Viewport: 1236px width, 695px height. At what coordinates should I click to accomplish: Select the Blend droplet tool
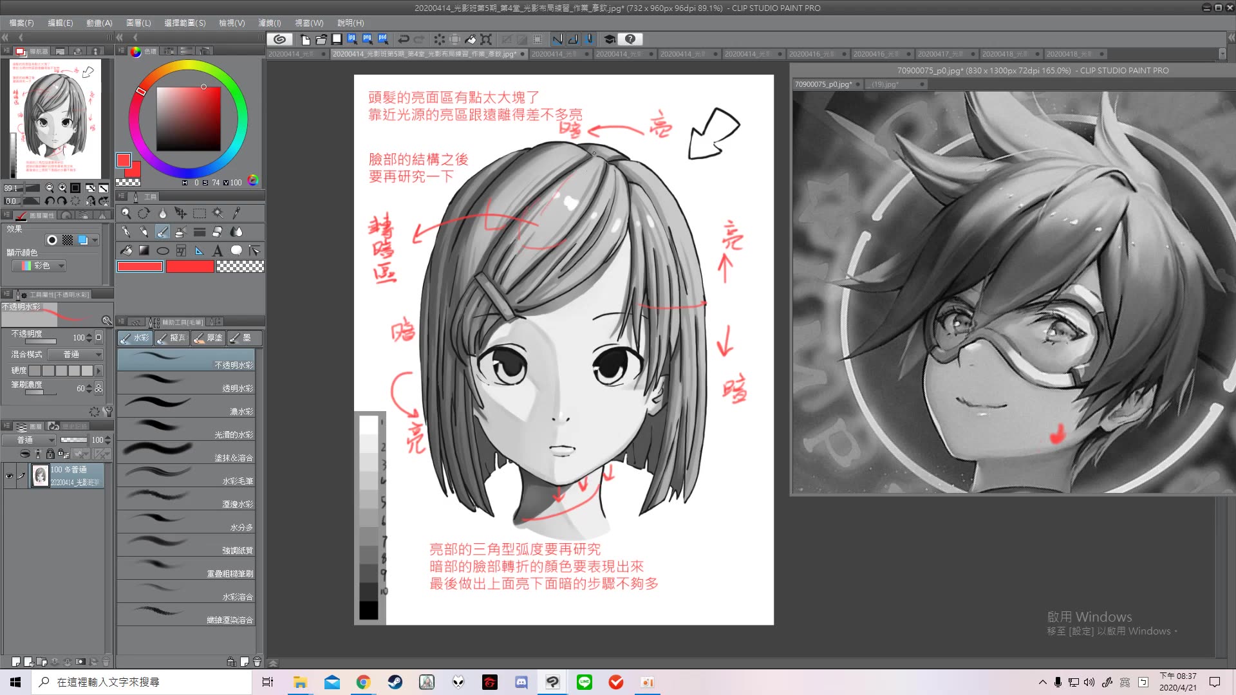236,232
